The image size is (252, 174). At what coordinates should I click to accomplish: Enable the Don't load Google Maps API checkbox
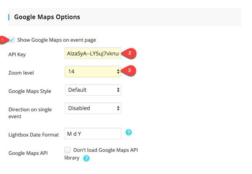click(68, 150)
